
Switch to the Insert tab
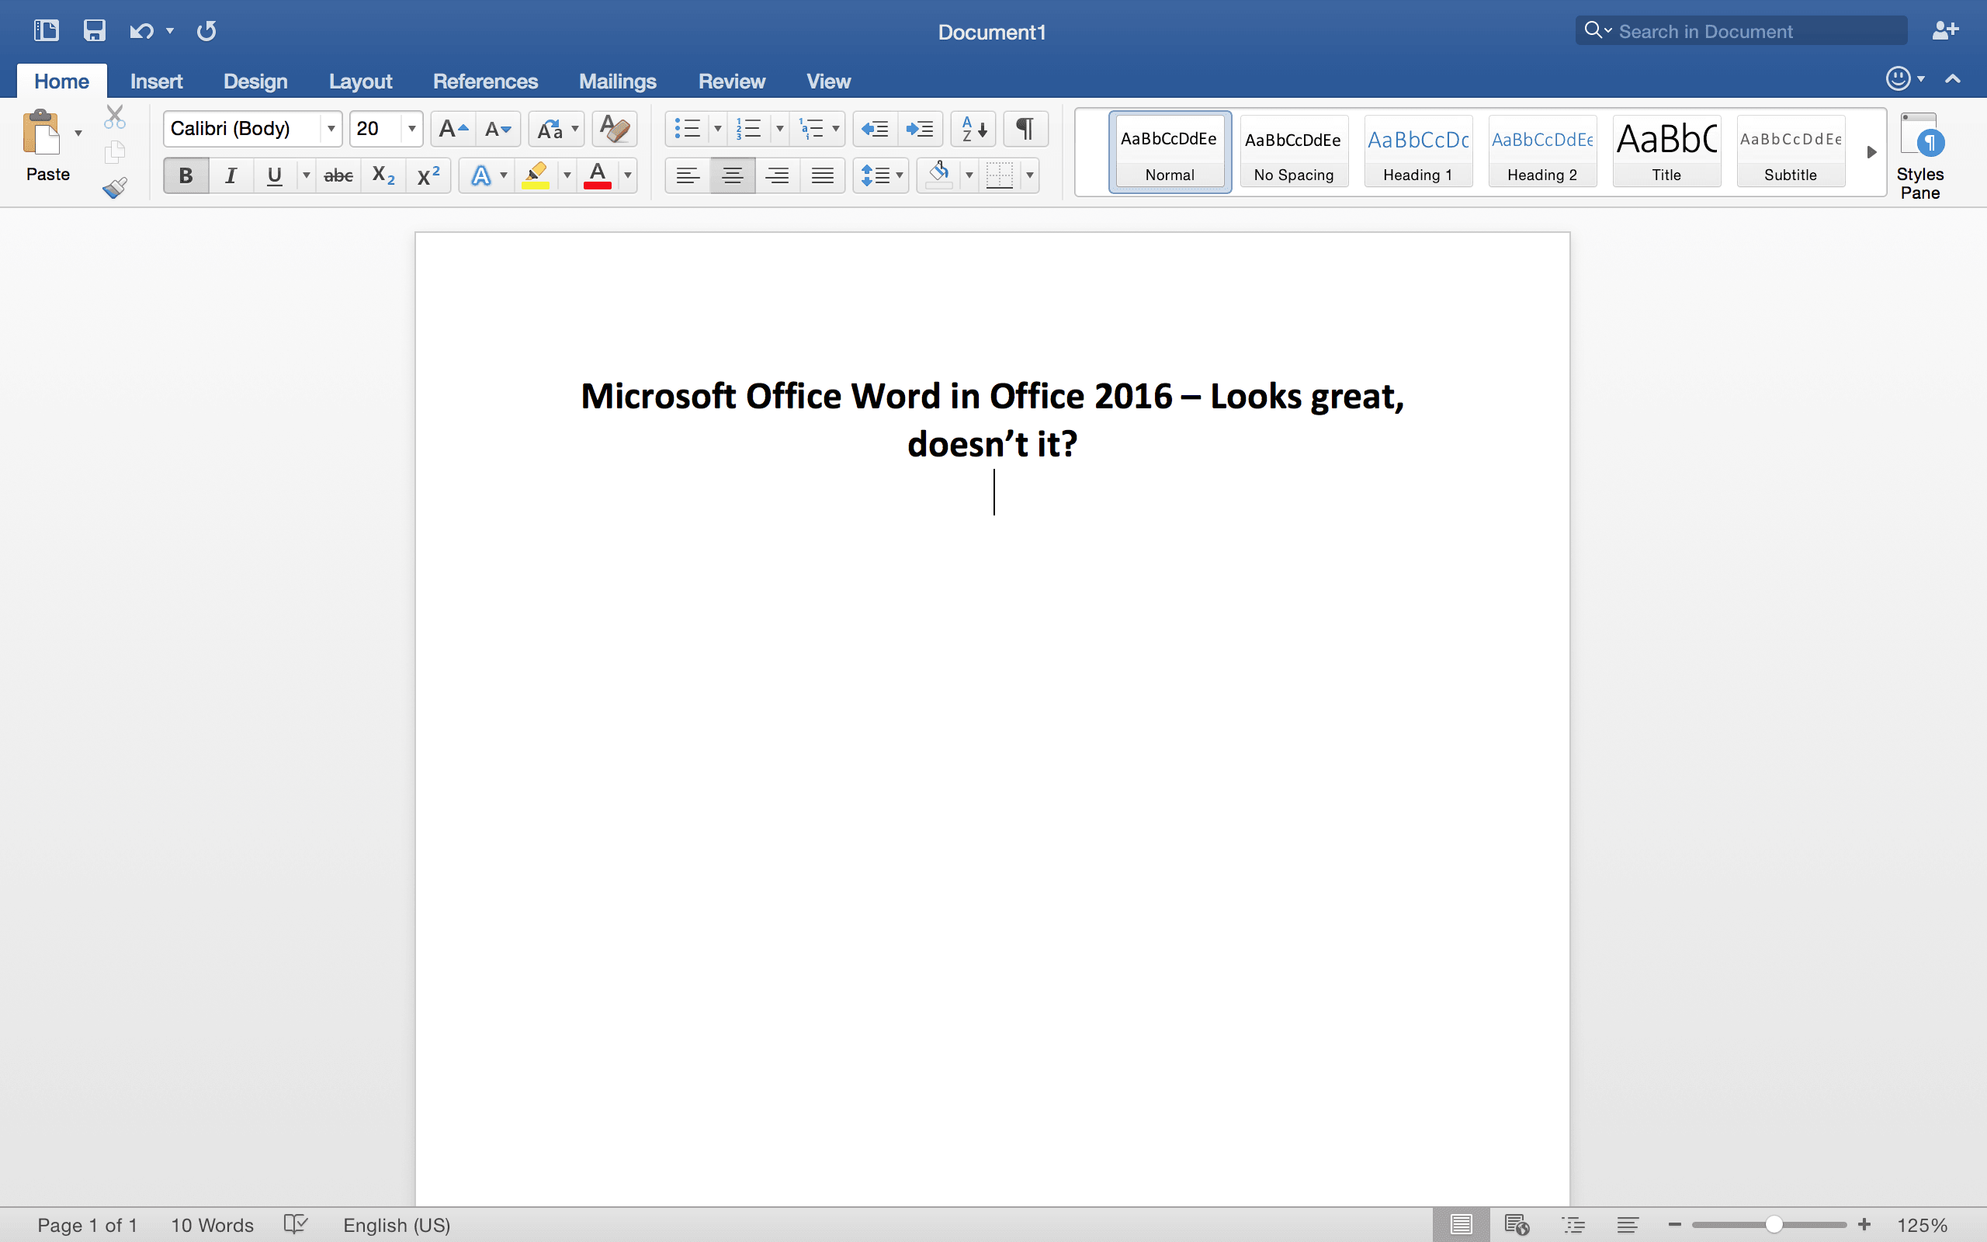156,82
